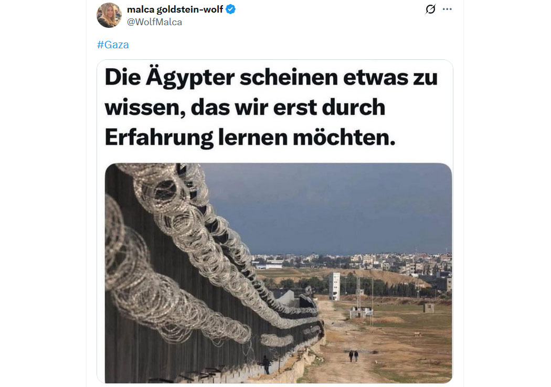Click the two people walking on path
The image size is (551, 387).
(x=354, y=355)
